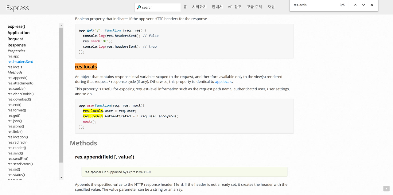Jump to res.send() in sidebar

(15, 153)
